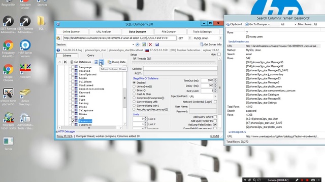Click the Move Column Up icon
Image resolution: width=325 pixels, height=182 pixels.
click(96, 62)
